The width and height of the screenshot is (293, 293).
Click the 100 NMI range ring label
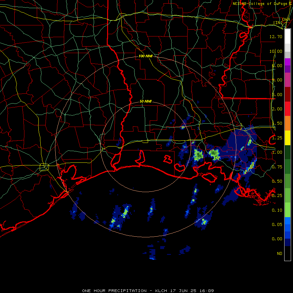pos(146,56)
